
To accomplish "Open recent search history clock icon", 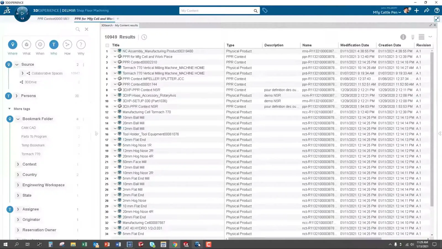I will 144,37.
